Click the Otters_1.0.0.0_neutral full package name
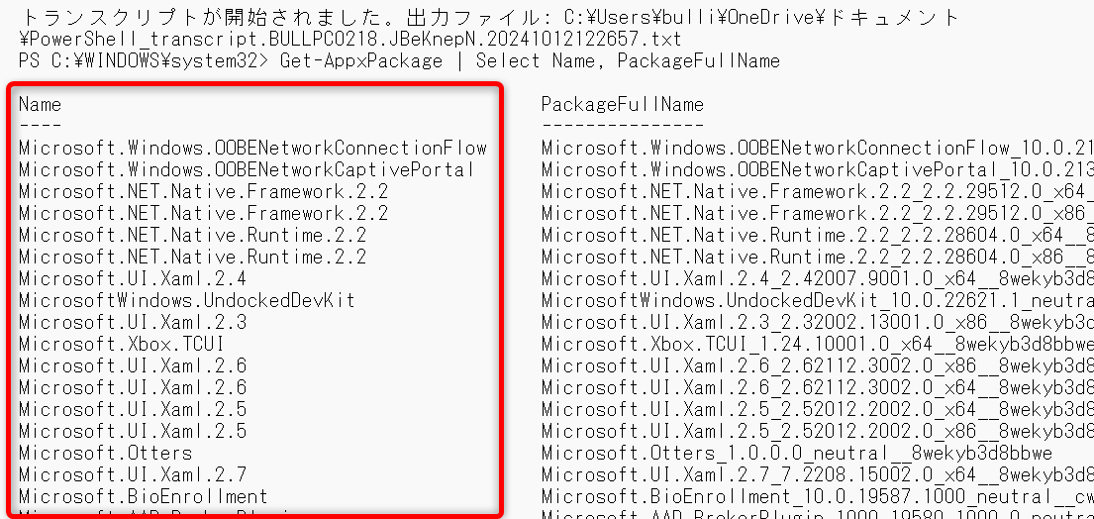Screen dimensions: 1094x519 click(797, 453)
